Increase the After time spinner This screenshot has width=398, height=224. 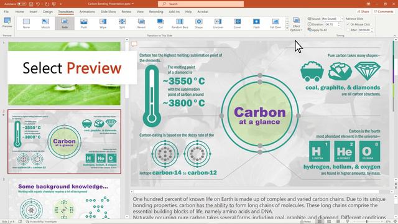(372, 29)
